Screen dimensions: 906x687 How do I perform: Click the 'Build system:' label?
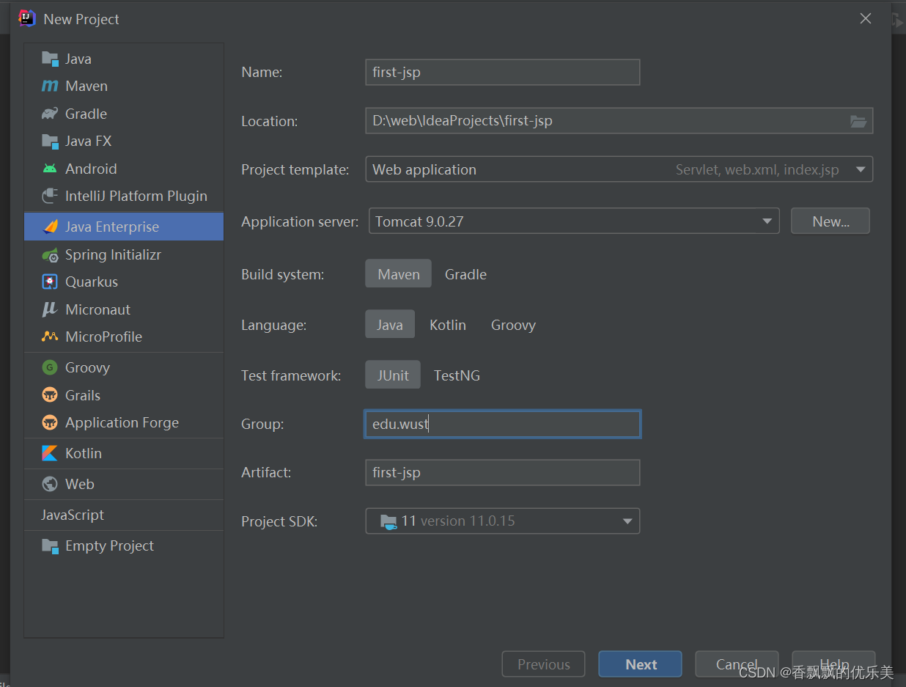(282, 274)
